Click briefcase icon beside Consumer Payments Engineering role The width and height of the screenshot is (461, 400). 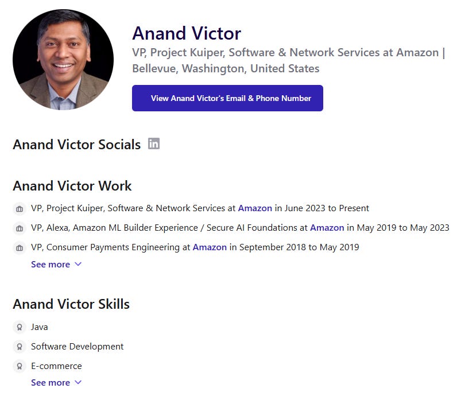point(20,248)
